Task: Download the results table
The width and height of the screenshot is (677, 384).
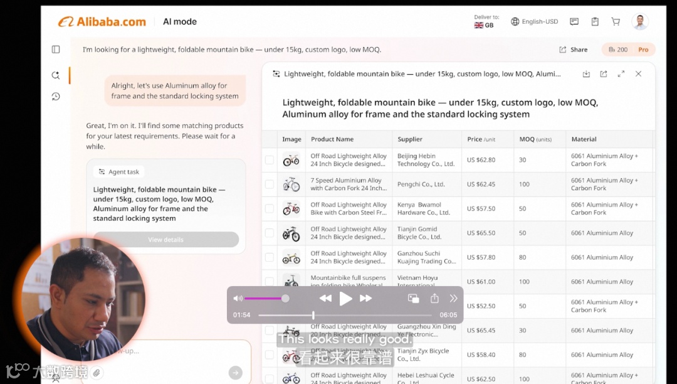Action: pos(586,74)
